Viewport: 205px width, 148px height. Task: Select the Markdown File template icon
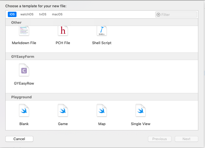[x=24, y=31]
